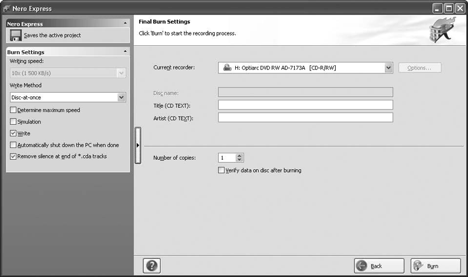
Task: Enable Determine maximum speed checkbox
Action: pos(13,110)
